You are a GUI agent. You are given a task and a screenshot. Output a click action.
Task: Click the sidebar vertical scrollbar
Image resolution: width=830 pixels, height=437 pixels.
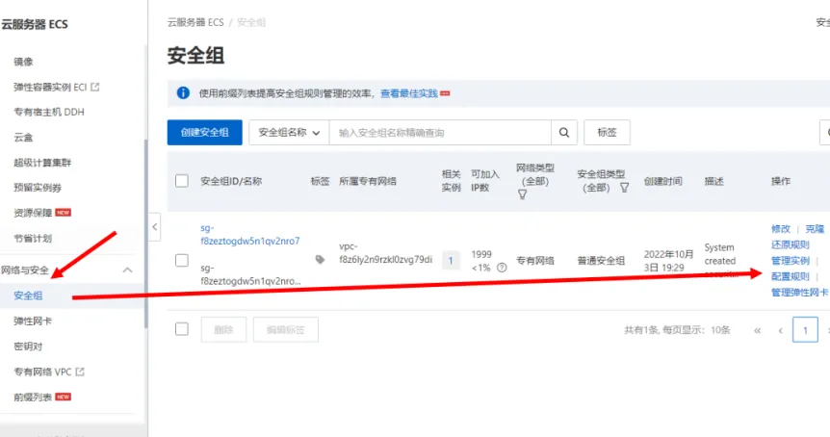coord(145,233)
